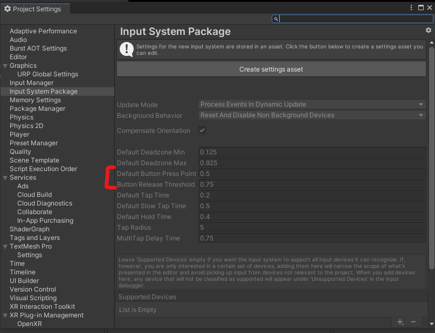This screenshot has width=435, height=333.
Task: Select Input Manager
Action: point(32,82)
